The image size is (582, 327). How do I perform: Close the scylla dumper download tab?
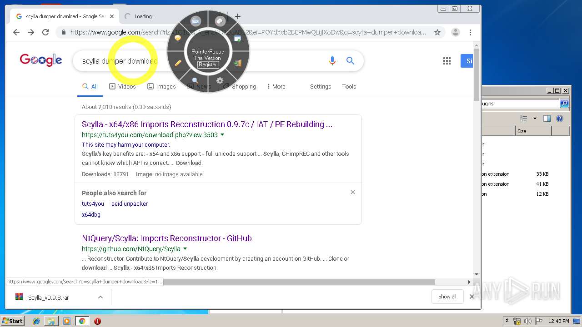112,16
